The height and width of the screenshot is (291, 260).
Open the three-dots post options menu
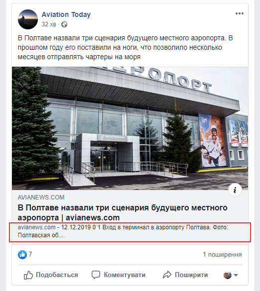point(240,13)
